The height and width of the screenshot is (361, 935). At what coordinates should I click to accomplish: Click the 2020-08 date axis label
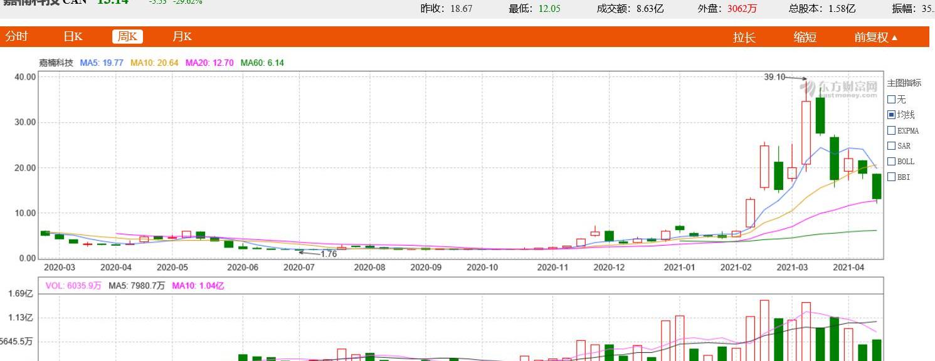[369, 267]
